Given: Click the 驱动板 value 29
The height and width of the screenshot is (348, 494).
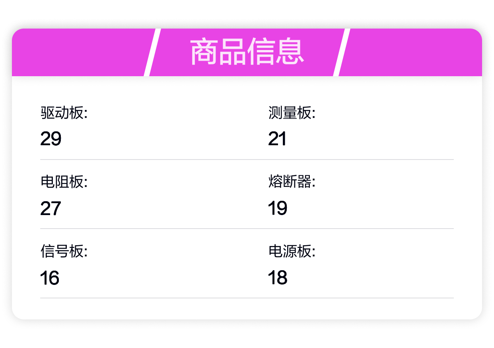Looking at the screenshot, I should click(x=51, y=139).
